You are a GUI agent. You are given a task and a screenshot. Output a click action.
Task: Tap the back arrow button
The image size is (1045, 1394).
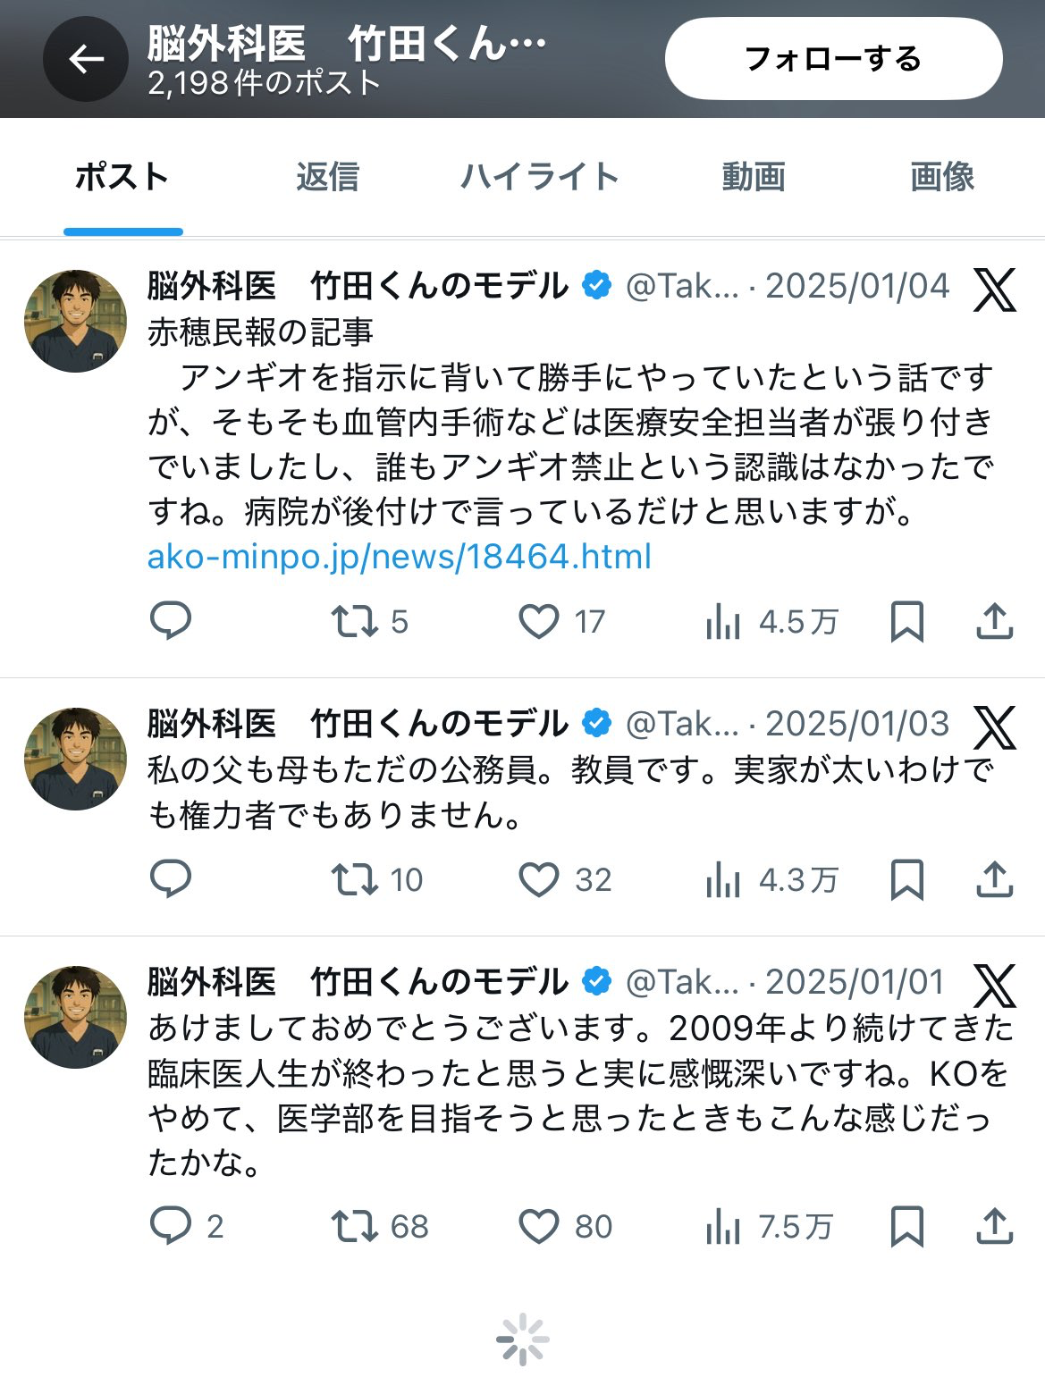[87, 60]
